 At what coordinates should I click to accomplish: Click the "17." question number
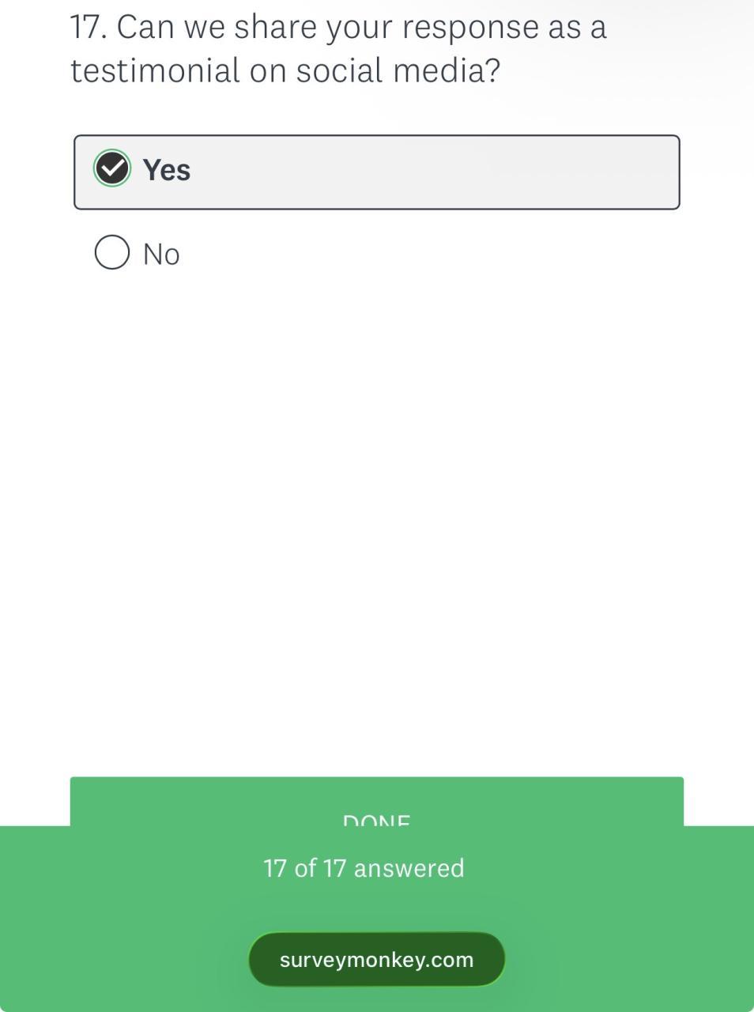[88, 27]
